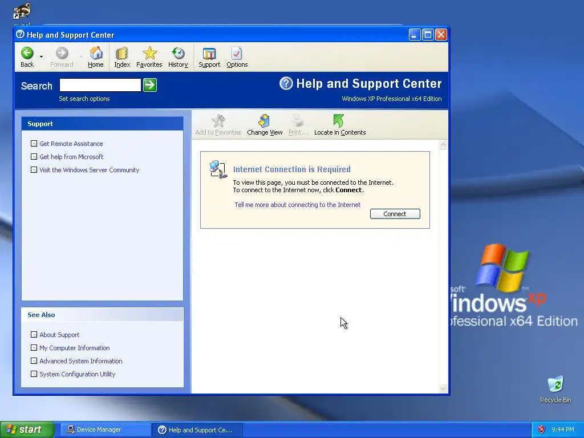Open System Configuration Utility link
Image resolution: width=584 pixels, height=438 pixels.
(78, 374)
